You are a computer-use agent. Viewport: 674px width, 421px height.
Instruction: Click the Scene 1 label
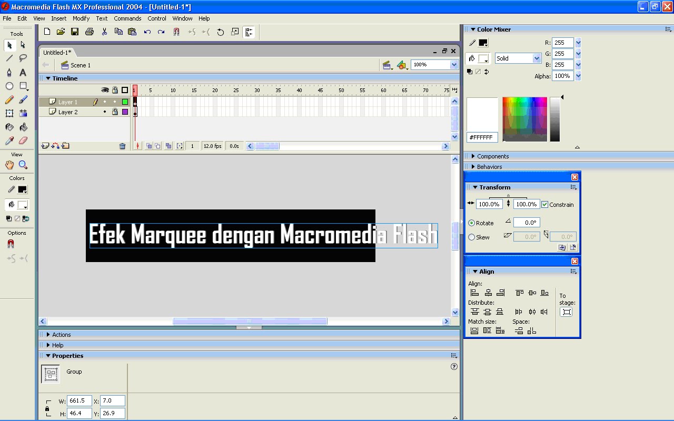[x=81, y=65]
